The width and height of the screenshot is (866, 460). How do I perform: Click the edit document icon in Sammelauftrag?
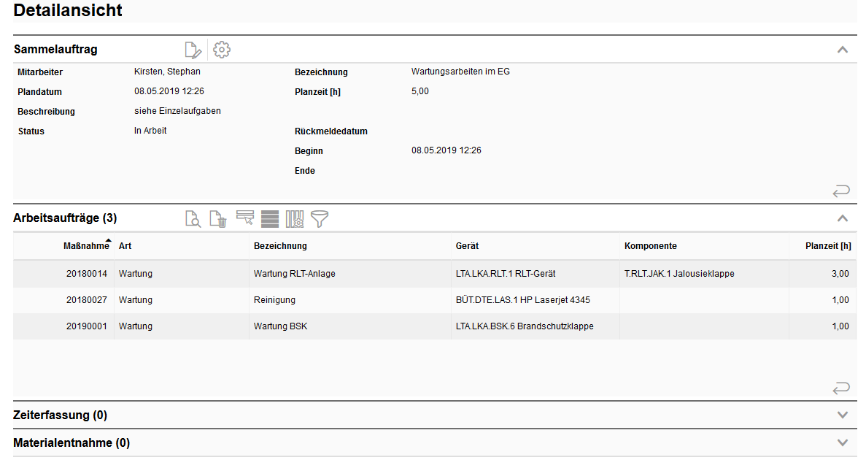pos(193,50)
